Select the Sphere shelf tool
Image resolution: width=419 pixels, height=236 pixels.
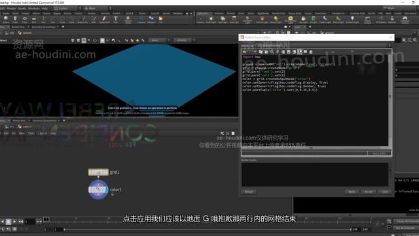coord(6,20)
